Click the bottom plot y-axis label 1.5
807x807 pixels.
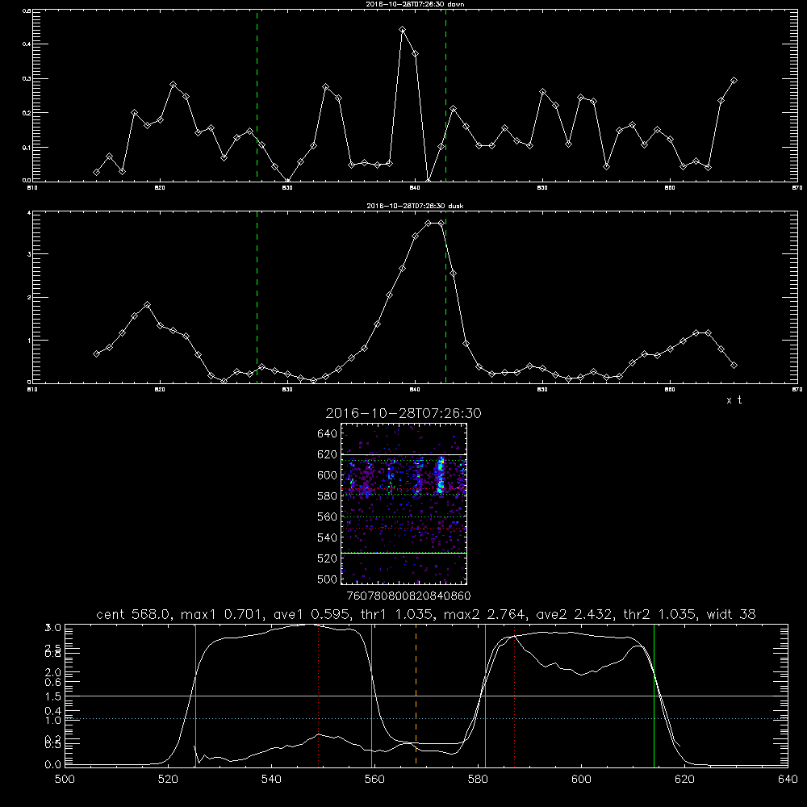pos(53,696)
